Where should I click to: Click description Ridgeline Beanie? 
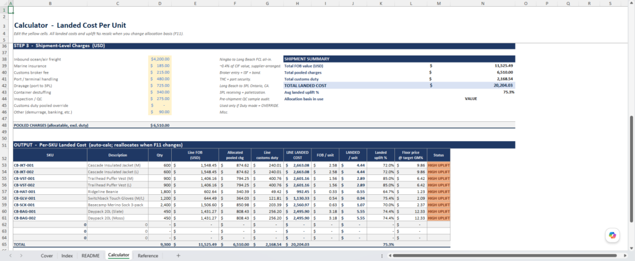(x=117, y=192)
